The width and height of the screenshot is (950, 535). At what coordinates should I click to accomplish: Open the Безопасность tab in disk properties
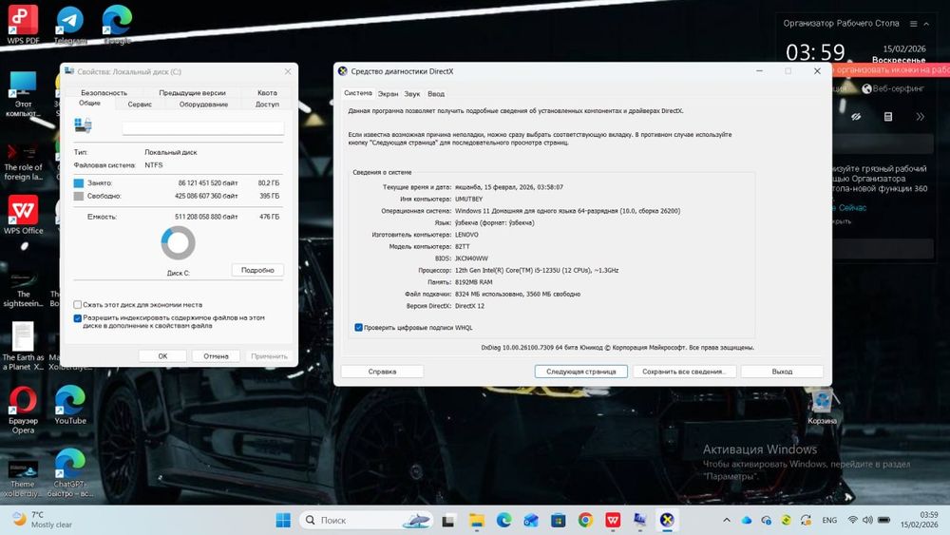(x=104, y=93)
